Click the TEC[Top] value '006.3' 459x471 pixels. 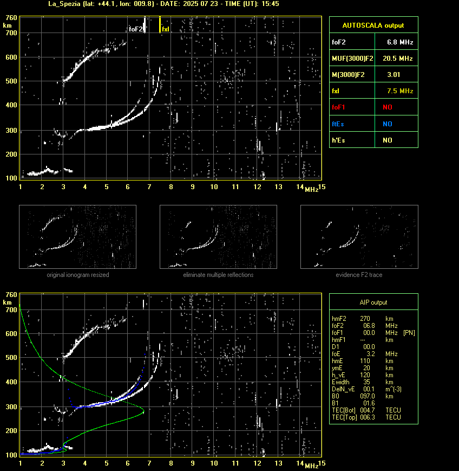(x=368, y=417)
